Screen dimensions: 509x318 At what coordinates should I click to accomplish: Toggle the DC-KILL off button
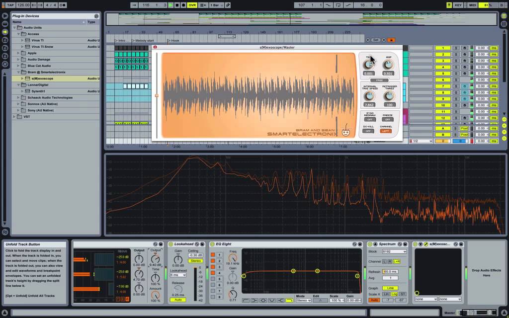(x=368, y=131)
